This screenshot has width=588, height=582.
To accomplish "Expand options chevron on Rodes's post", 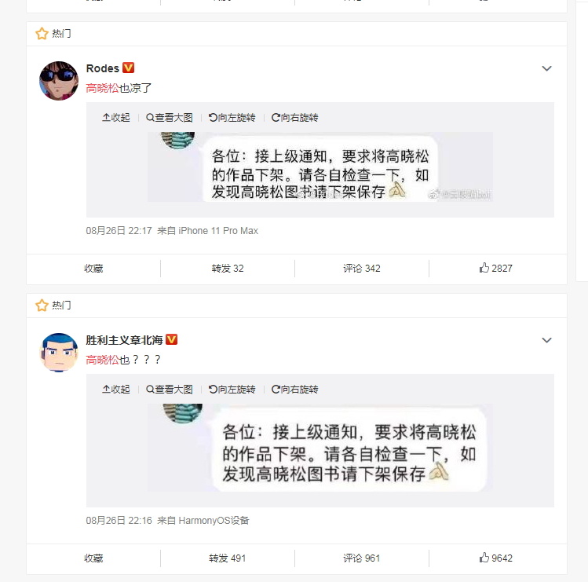I will click(546, 68).
